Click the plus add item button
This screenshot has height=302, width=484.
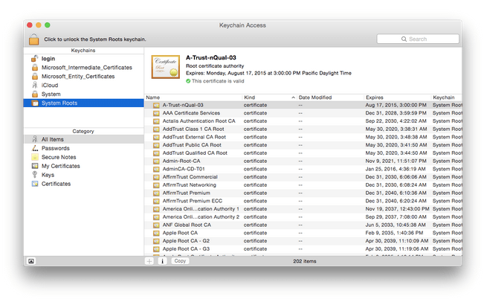(x=149, y=261)
